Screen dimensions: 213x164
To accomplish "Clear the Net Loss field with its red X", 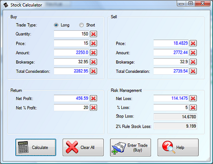I will pyautogui.click(x=193, y=98).
